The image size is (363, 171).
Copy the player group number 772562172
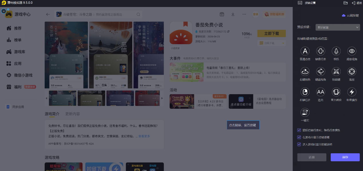(x=228, y=31)
